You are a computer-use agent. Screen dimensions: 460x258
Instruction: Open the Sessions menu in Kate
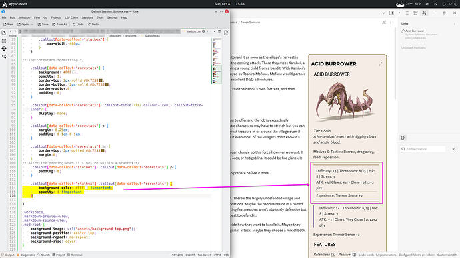87,17
